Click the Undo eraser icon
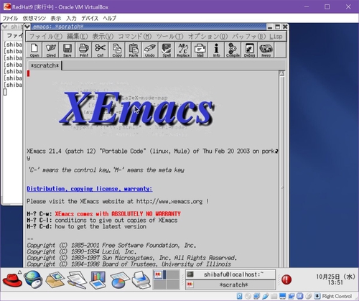The image size is (359, 301). (150, 50)
